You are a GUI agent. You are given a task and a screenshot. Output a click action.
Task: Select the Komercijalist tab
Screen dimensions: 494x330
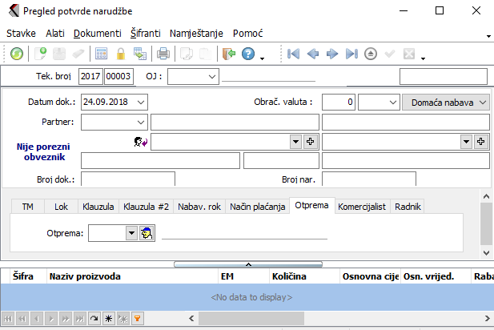point(363,207)
